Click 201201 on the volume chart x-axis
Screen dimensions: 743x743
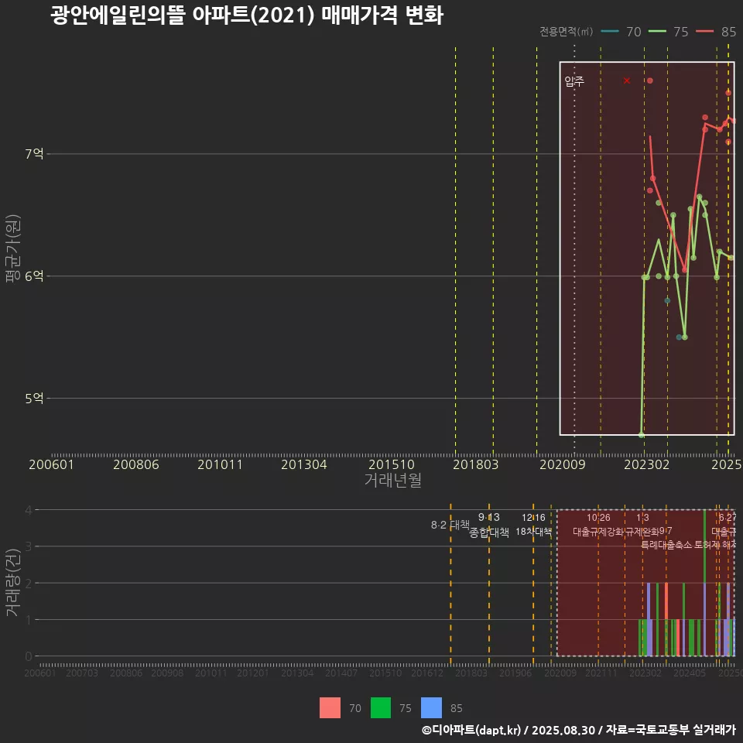pos(253,673)
